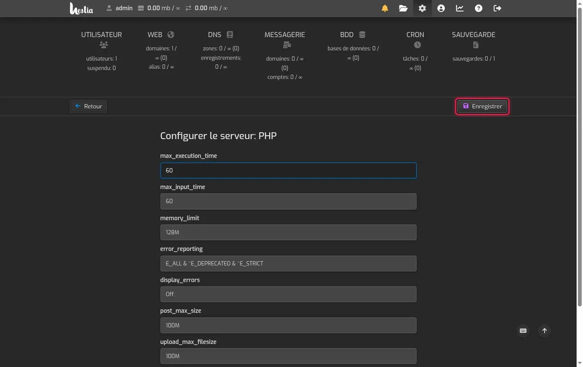This screenshot has width=583, height=367.
Task: Click the logout icon
Action: click(x=497, y=8)
